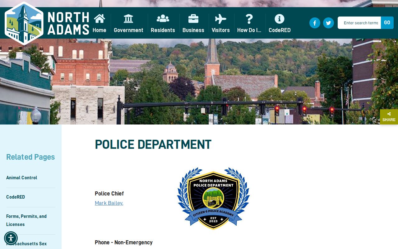The height and width of the screenshot is (249, 398).
Task: Open the CodeRED info icon
Action: [x=280, y=19]
